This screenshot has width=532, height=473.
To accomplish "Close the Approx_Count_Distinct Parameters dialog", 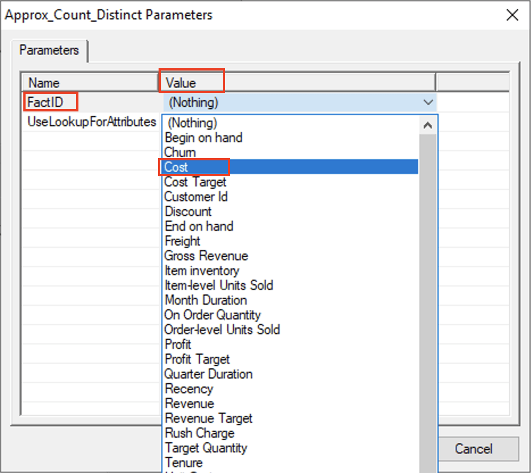I will (512, 15).
